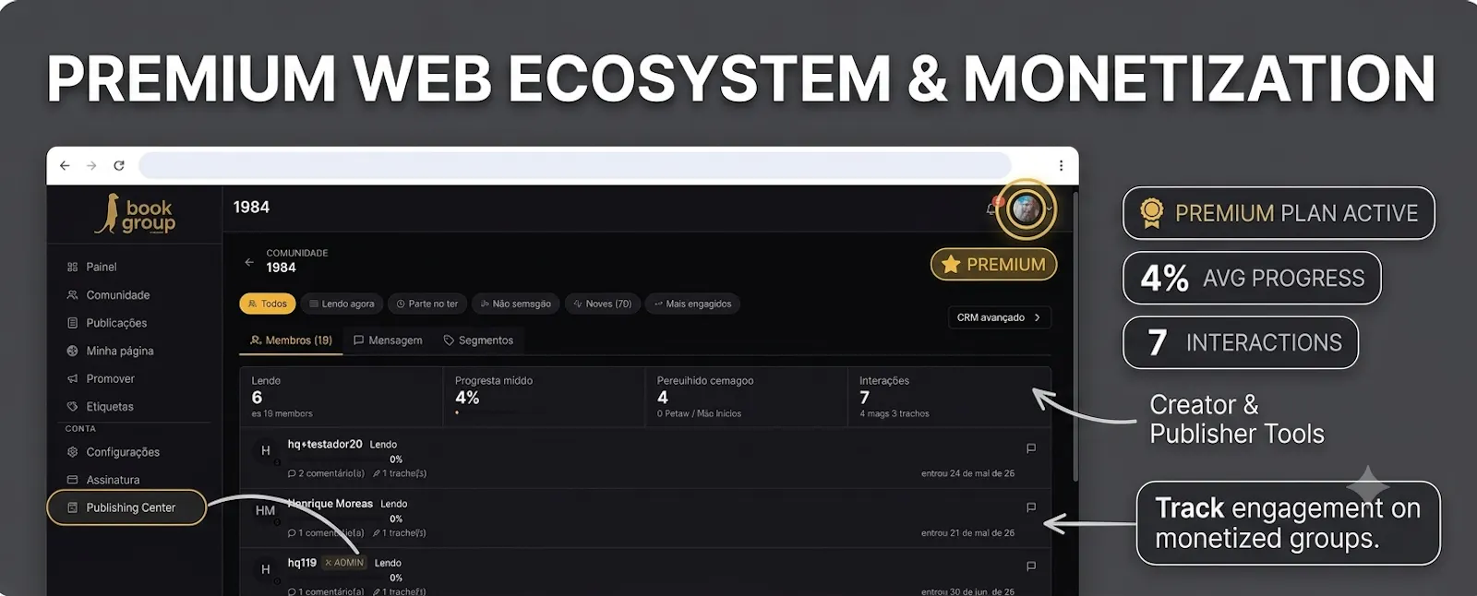Select the Mais engagidos filter chip
The height and width of the screenshot is (596, 1477).
click(x=692, y=304)
